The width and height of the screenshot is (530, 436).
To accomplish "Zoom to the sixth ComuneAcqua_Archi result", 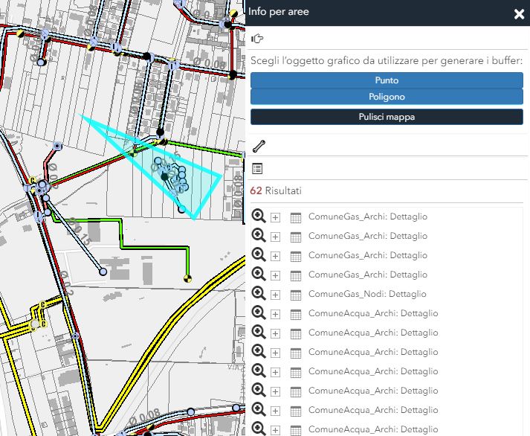I will coord(259,409).
